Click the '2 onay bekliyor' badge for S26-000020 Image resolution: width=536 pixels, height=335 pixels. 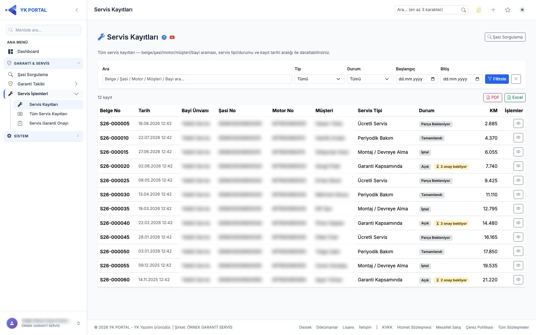point(451,166)
